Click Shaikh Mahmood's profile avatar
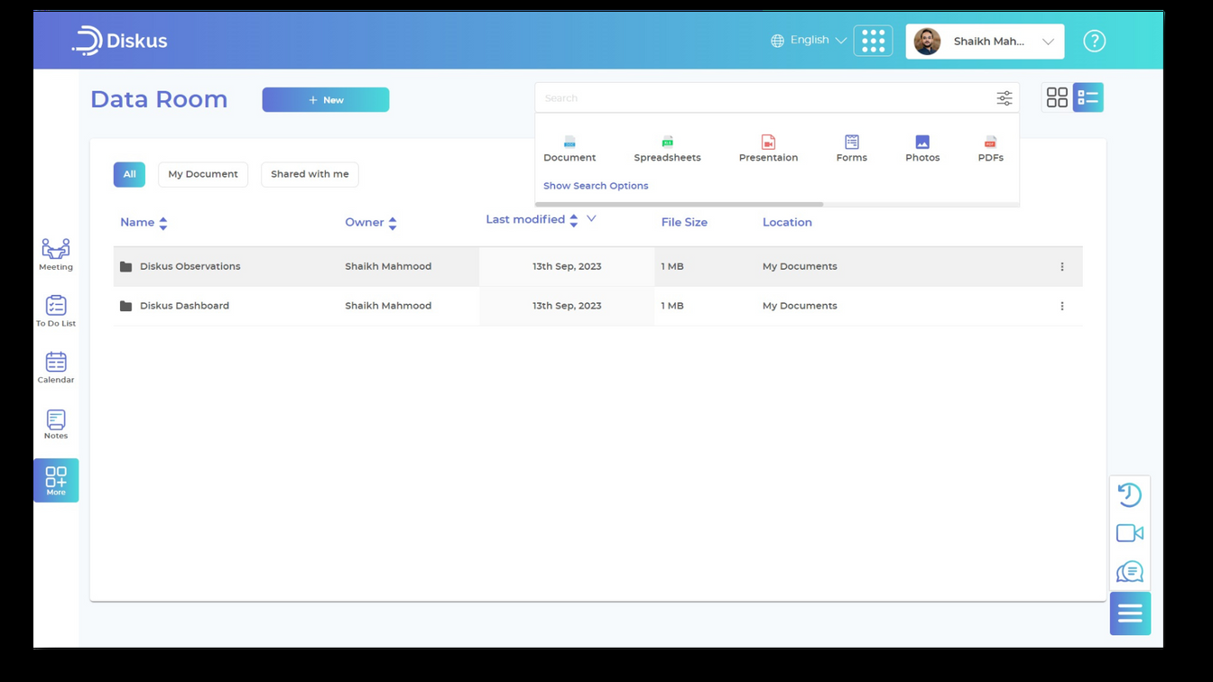The height and width of the screenshot is (682, 1213). (927, 41)
